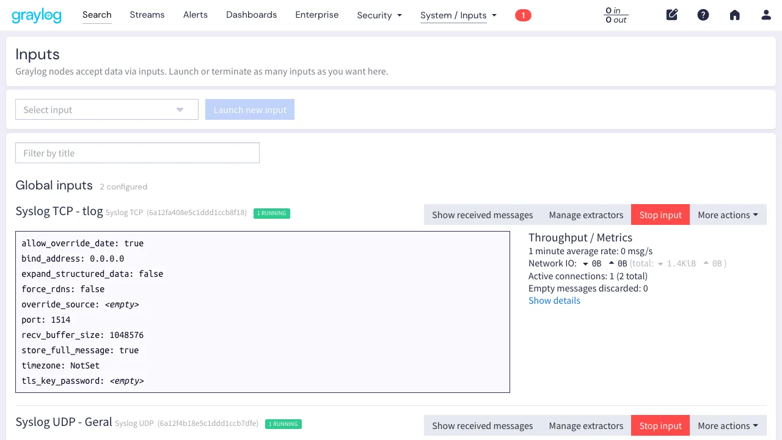Click the 'expand_structured_data: false' line
This screenshot has height=440, width=782.
pyautogui.click(x=92, y=274)
